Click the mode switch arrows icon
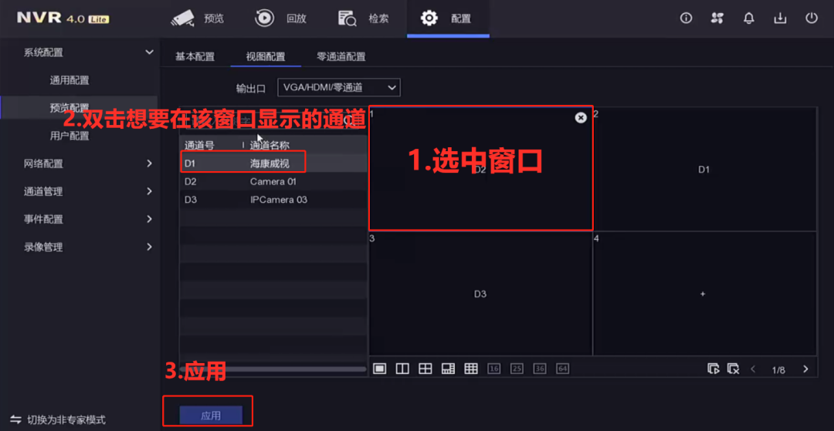 [x=15, y=420]
